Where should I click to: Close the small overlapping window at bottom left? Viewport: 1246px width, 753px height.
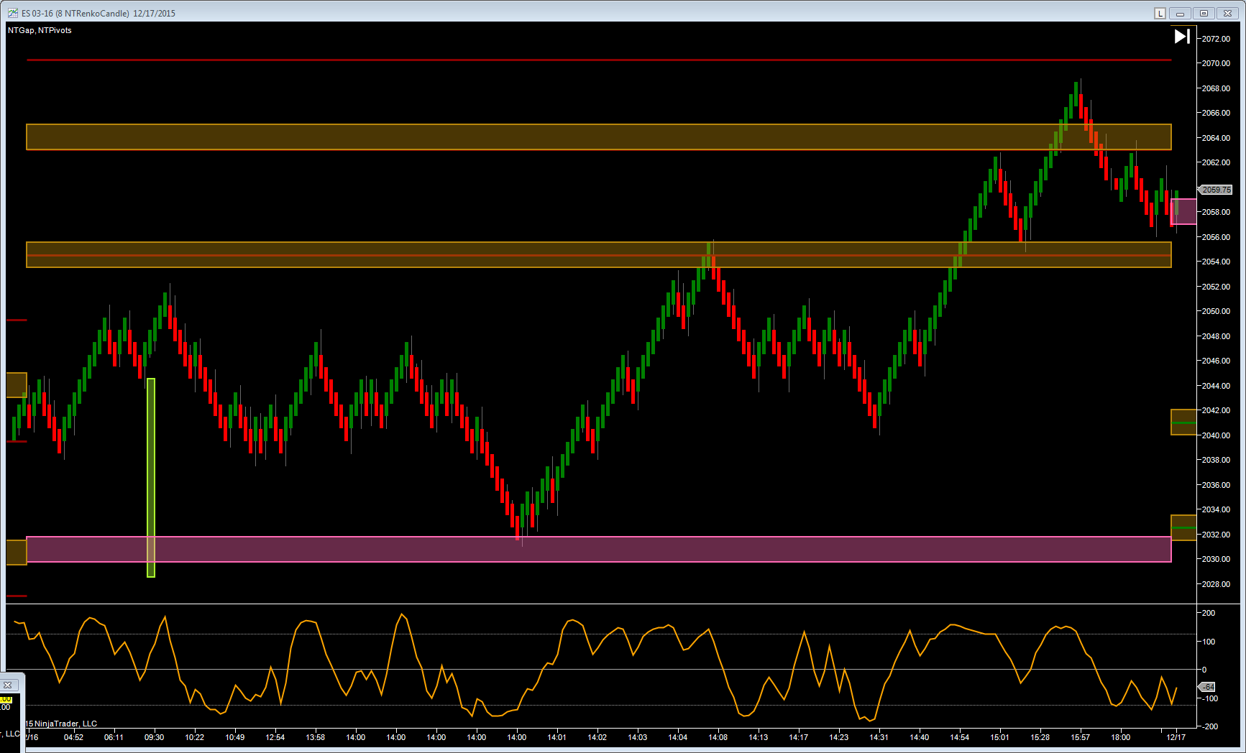click(8, 685)
